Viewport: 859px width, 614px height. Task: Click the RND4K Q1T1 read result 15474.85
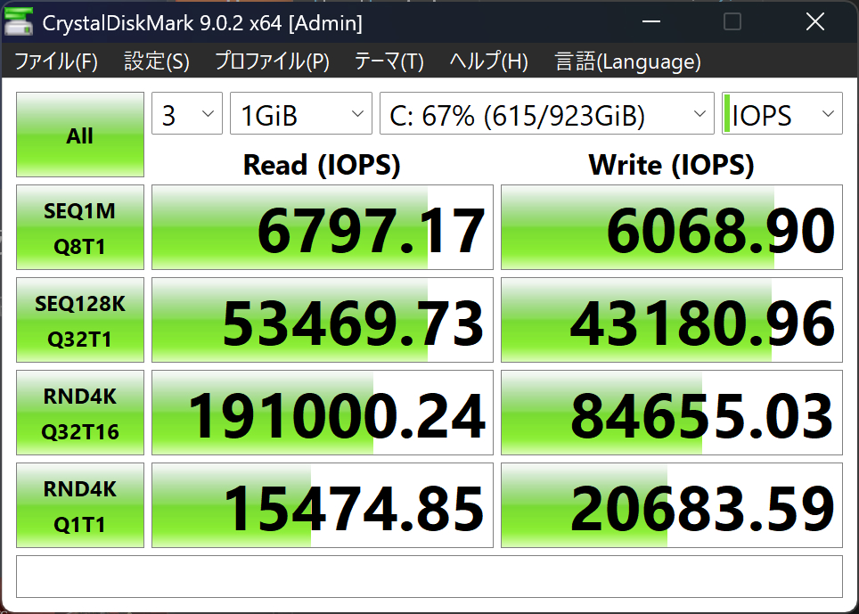click(x=323, y=505)
